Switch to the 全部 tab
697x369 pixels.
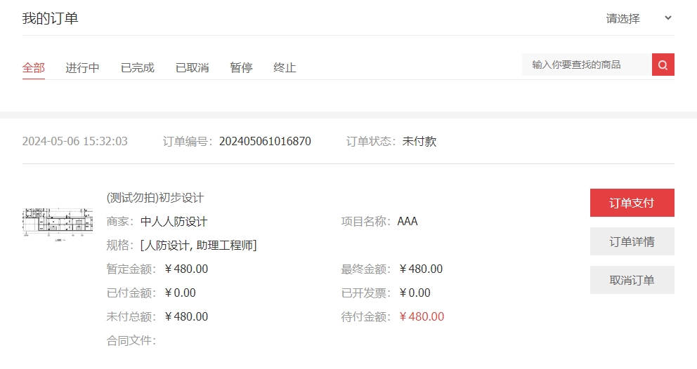pos(33,67)
